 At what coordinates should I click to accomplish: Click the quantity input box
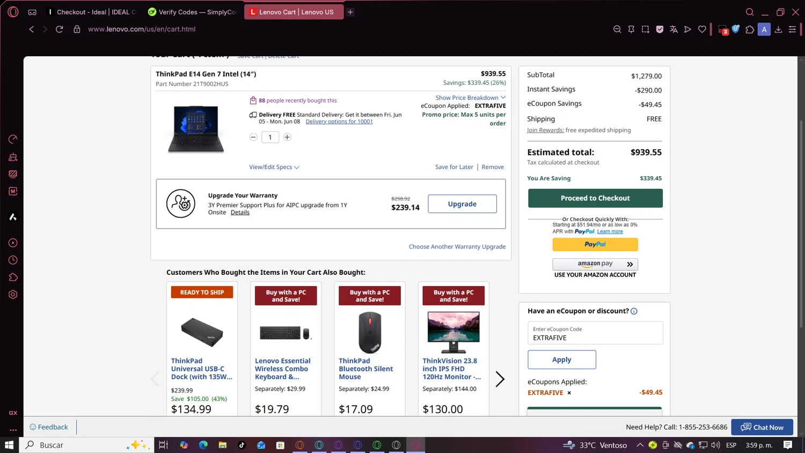(x=270, y=137)
